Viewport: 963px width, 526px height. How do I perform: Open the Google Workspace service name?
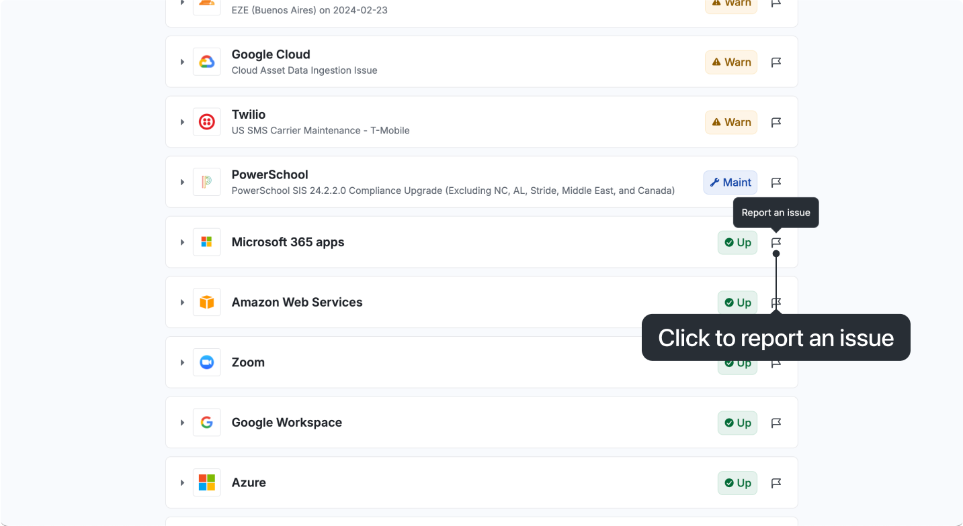(x=287, y=423)
